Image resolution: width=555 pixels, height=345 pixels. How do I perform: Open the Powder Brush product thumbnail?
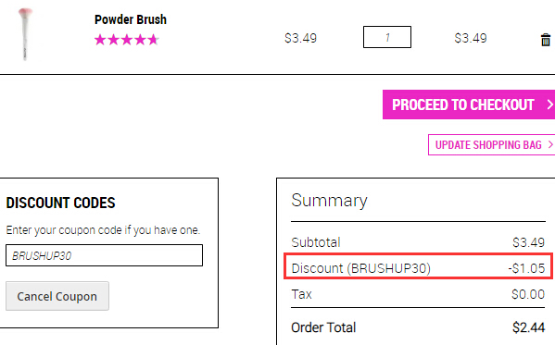tap(25, 34)
